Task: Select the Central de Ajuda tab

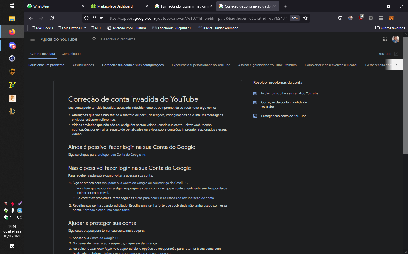Action: click(x=43, y=54)
